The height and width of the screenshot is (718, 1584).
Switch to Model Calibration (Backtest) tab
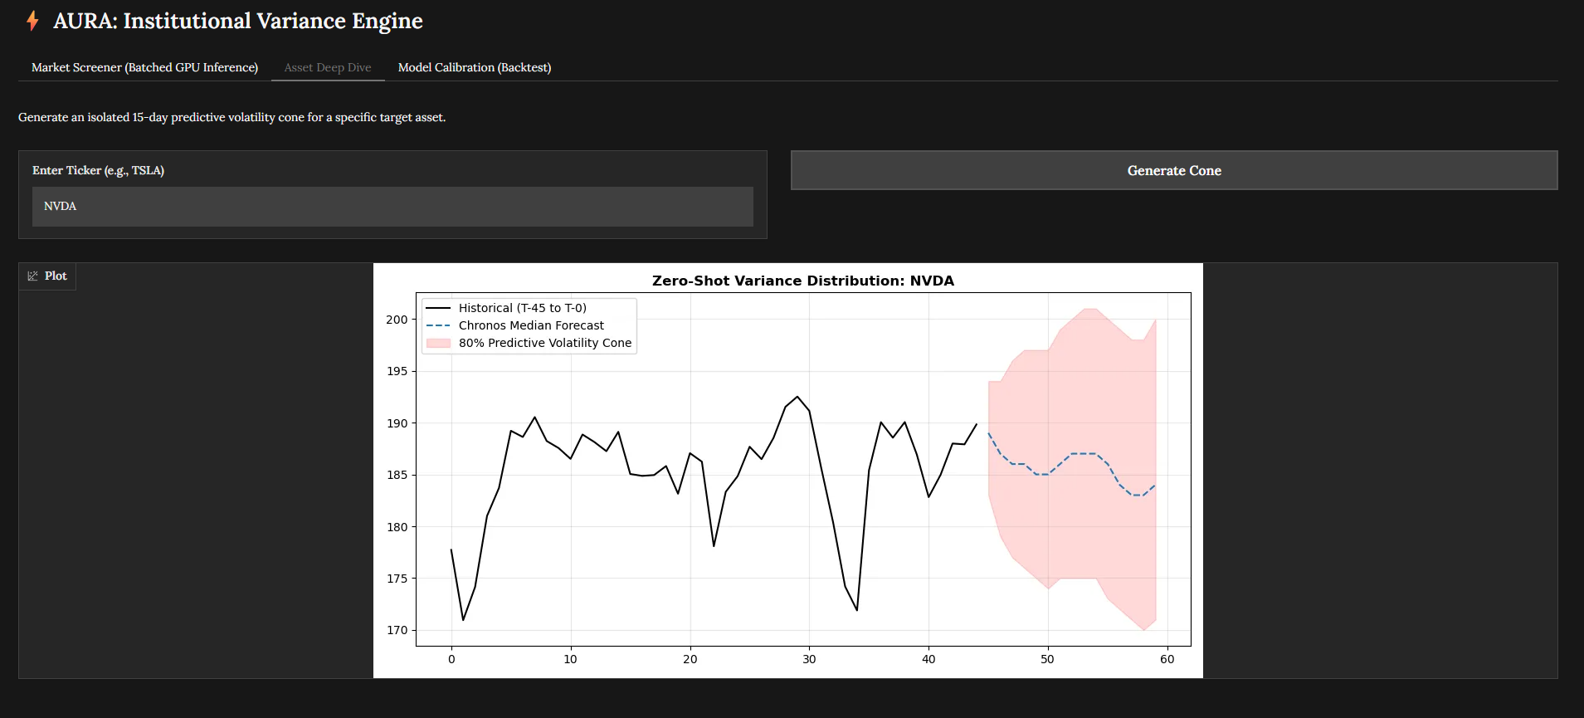click(x=475, y=67)
